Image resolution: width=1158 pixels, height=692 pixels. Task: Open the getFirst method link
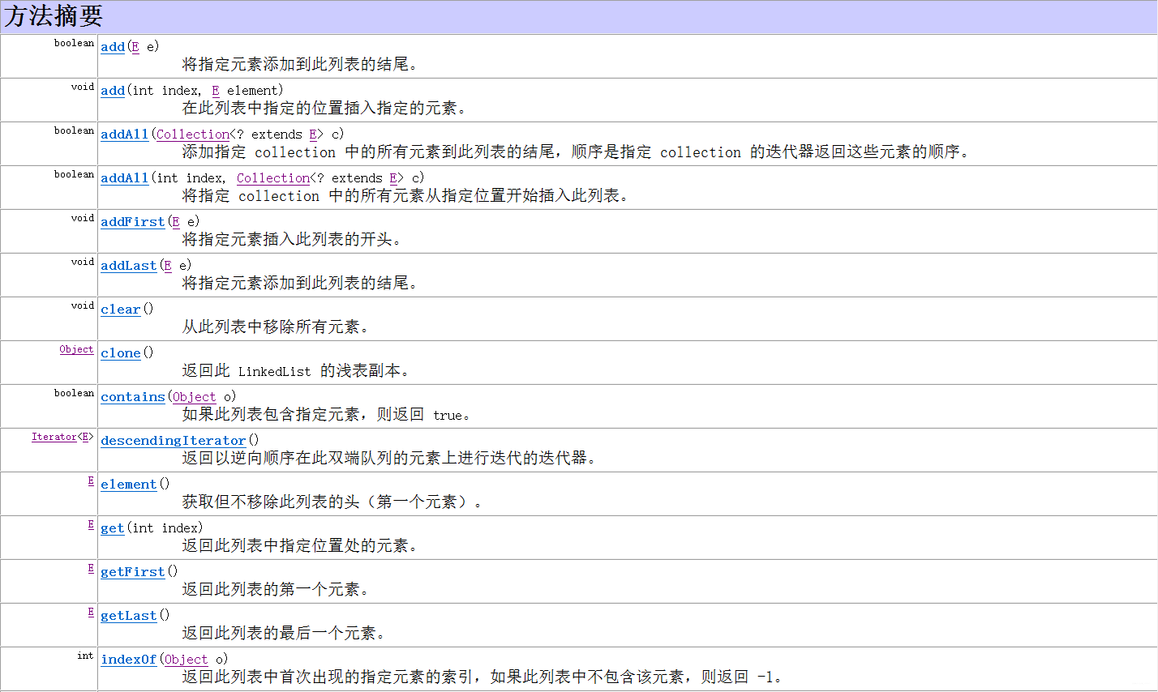(x=133, y=572)
